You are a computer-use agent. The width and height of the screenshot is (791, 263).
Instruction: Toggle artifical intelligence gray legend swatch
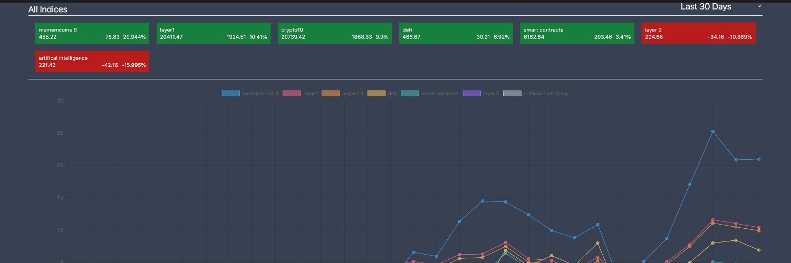click(513, 94)
